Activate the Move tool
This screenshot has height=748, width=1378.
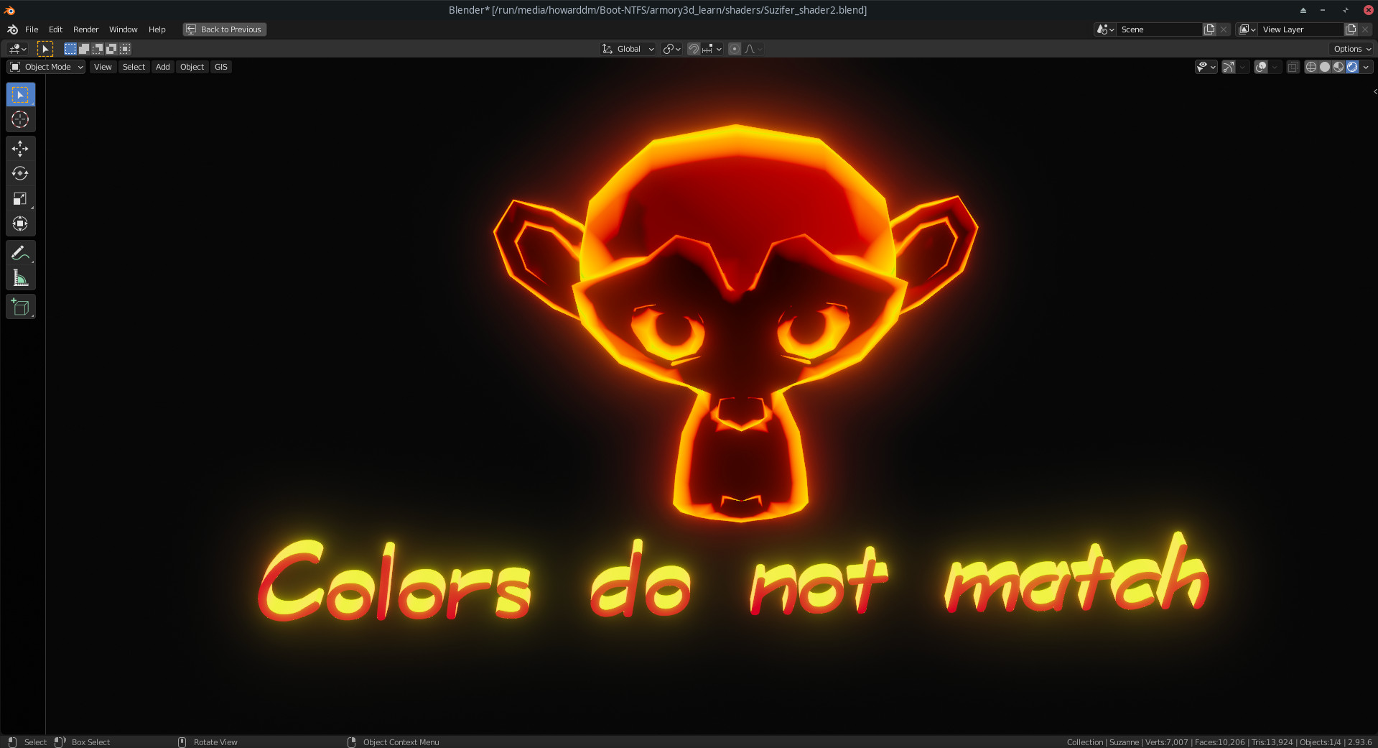pos(20,149)
